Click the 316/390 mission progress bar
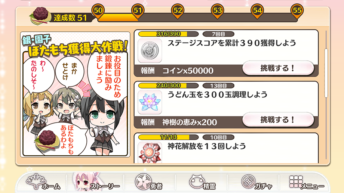The image size is (344, 193). 168,34
